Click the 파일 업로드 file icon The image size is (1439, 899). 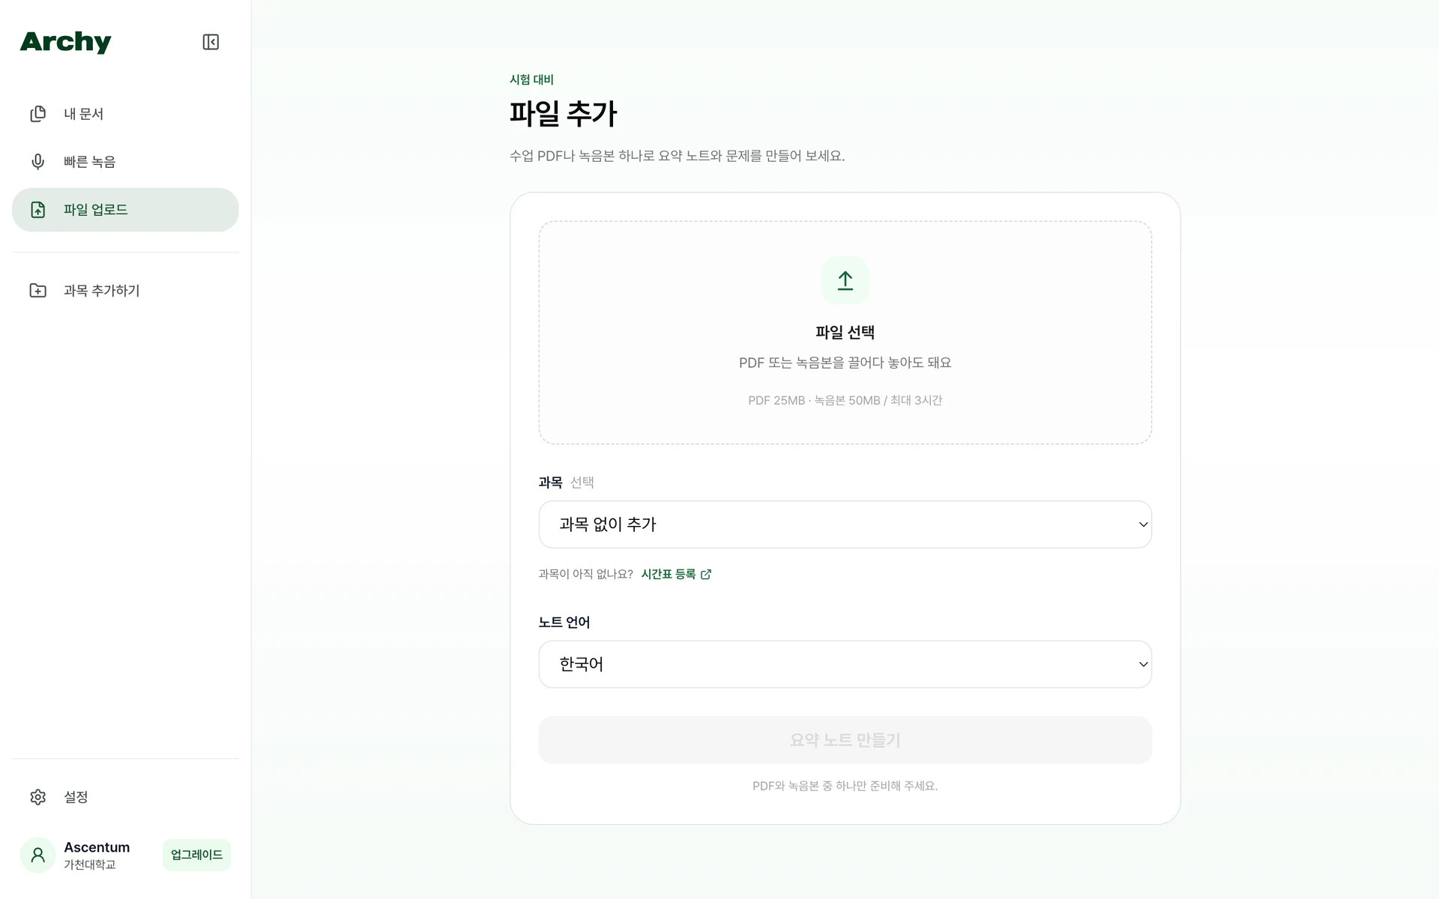coord(37,210)
